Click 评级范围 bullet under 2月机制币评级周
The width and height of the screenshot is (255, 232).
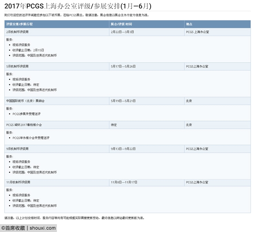click(x=35, y=55)
